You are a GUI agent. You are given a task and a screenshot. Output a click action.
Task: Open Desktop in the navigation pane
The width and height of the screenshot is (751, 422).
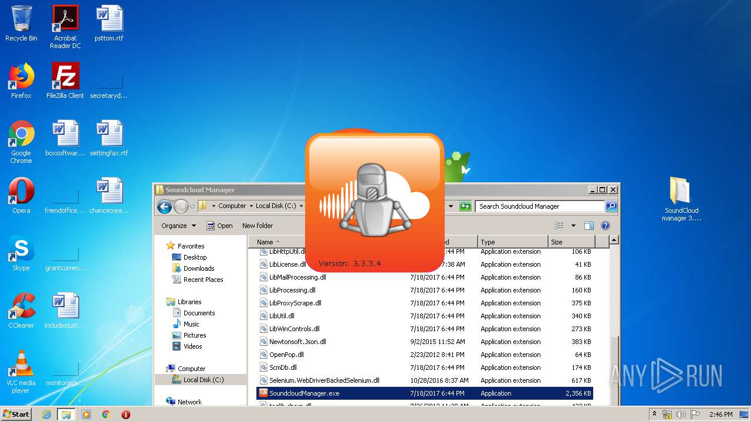pos(195,257)
